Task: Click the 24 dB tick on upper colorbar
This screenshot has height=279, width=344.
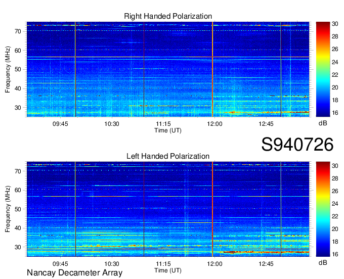Action: 335,62
